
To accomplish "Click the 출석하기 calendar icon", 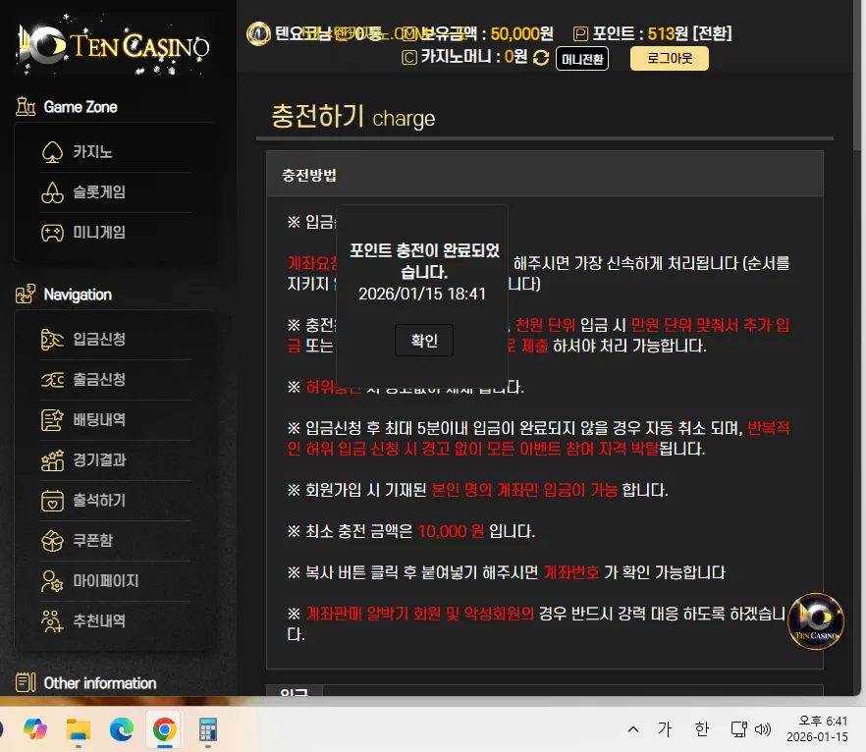I will [x=52, y=501].
